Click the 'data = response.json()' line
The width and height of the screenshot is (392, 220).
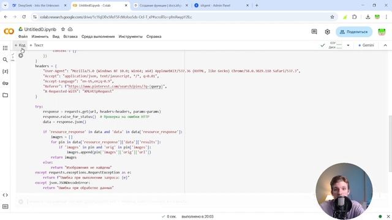tap(64, 122)
